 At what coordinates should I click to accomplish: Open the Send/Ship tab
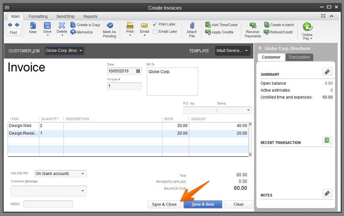point(65,17)
